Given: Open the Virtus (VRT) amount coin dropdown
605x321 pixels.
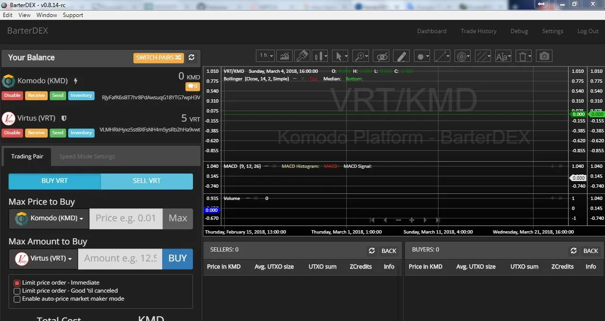Looking at the screenshot, I should 43,259.
